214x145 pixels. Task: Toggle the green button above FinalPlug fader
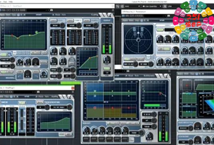tap(22, 103)
